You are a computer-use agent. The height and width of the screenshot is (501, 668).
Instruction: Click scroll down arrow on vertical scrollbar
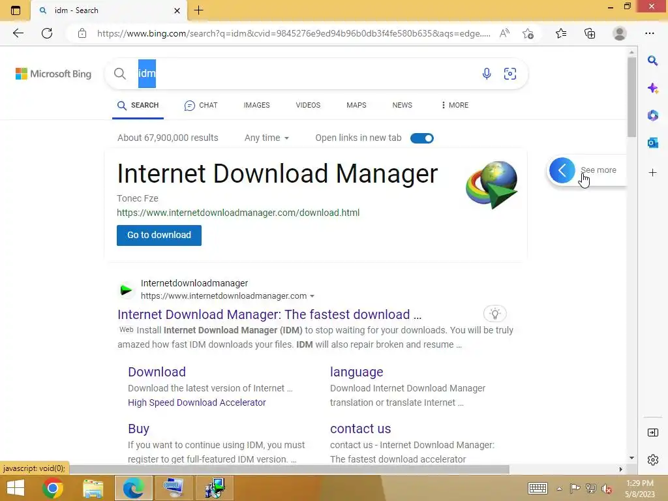[x=631, y=458]
